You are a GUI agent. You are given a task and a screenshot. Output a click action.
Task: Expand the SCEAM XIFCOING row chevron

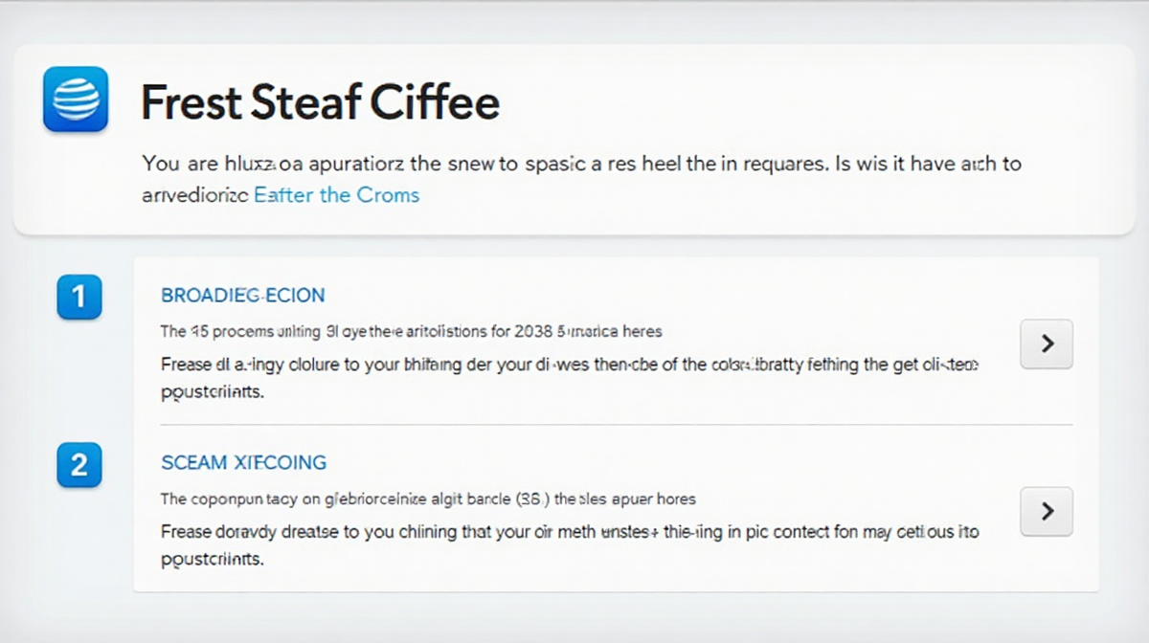1047,511
